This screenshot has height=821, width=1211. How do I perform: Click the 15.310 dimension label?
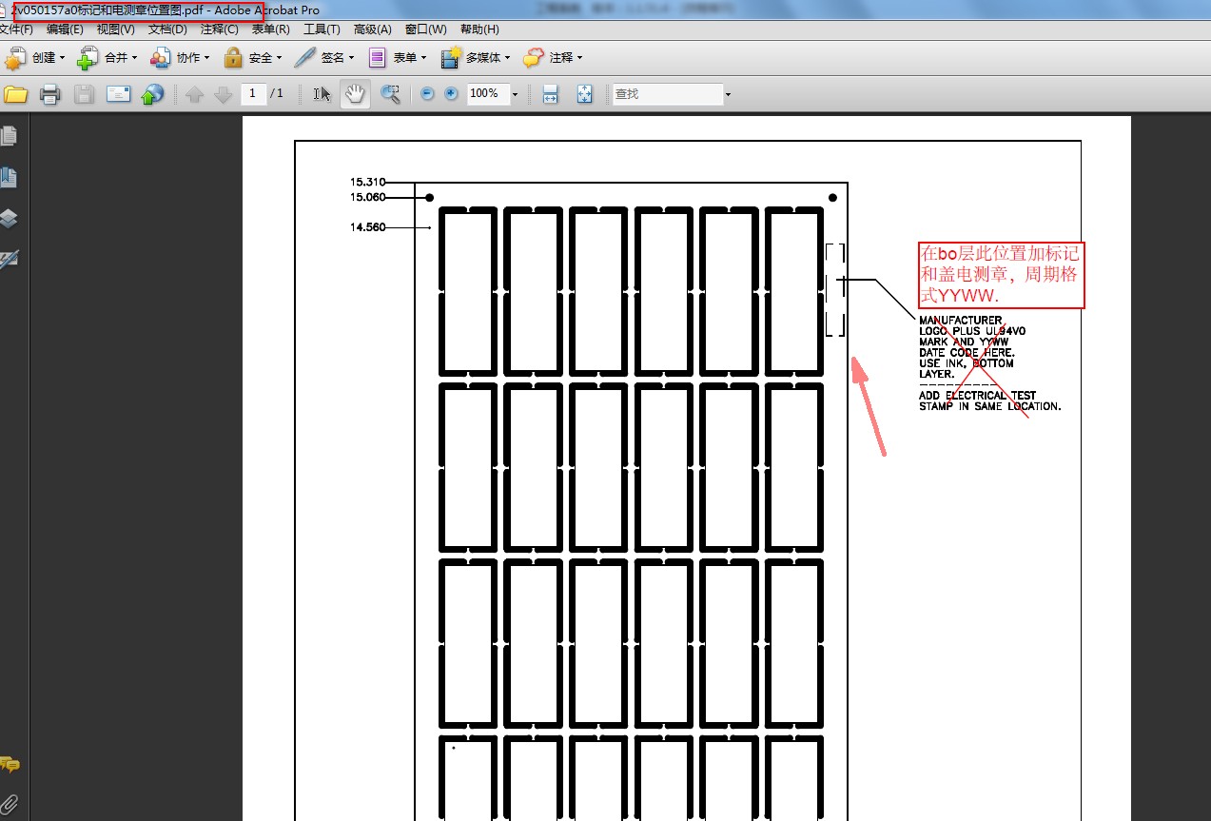(x=367, y=182)
